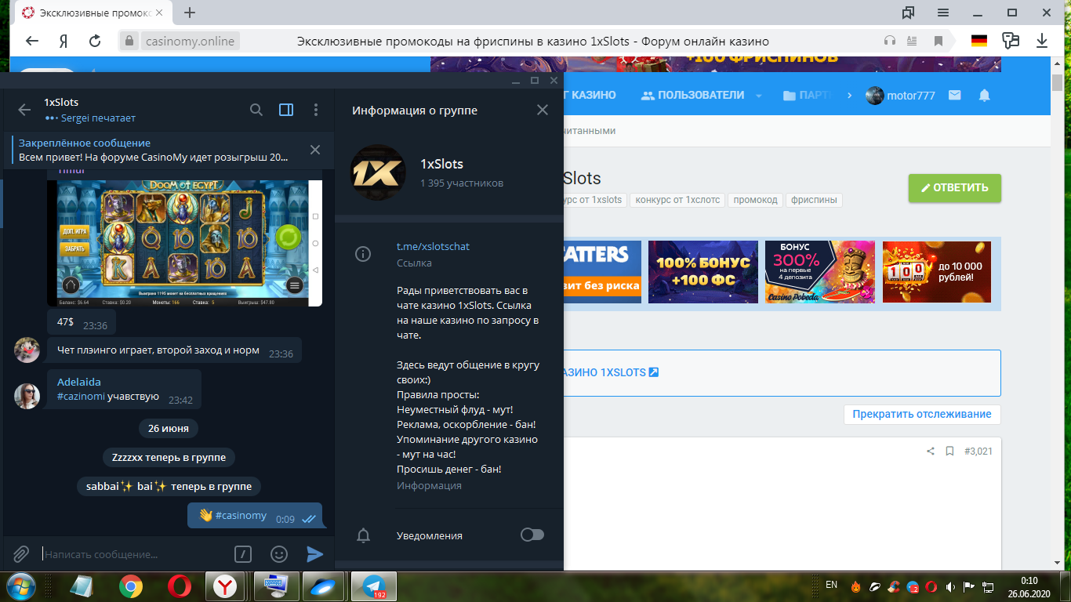Go back from the 1xSlots chat in Telegram
This screenshot has height=602, width=1071.
point(24,110)
